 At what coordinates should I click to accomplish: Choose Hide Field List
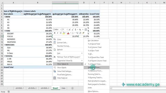point(68,78)
